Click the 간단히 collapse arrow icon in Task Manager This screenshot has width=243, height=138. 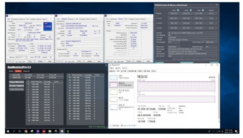(110, 125)
